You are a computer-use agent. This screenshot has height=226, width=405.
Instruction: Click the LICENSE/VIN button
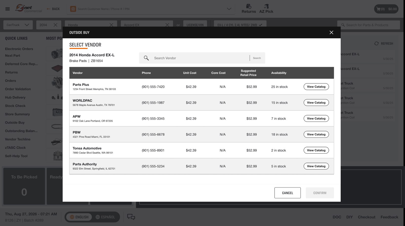195,25
